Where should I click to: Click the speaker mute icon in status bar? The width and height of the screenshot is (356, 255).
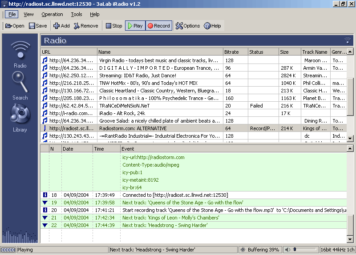pyautogui.click(x=287, y=250)
